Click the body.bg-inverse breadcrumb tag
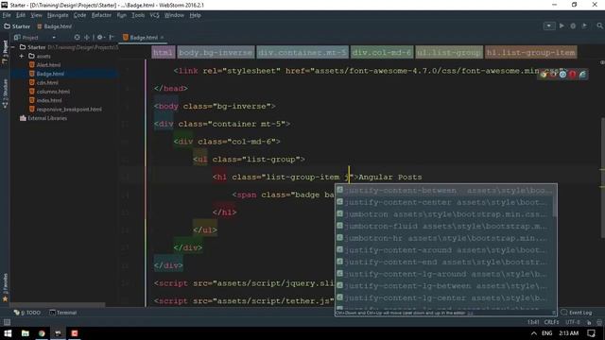605x340 pixels. click(x=216, y=52)
